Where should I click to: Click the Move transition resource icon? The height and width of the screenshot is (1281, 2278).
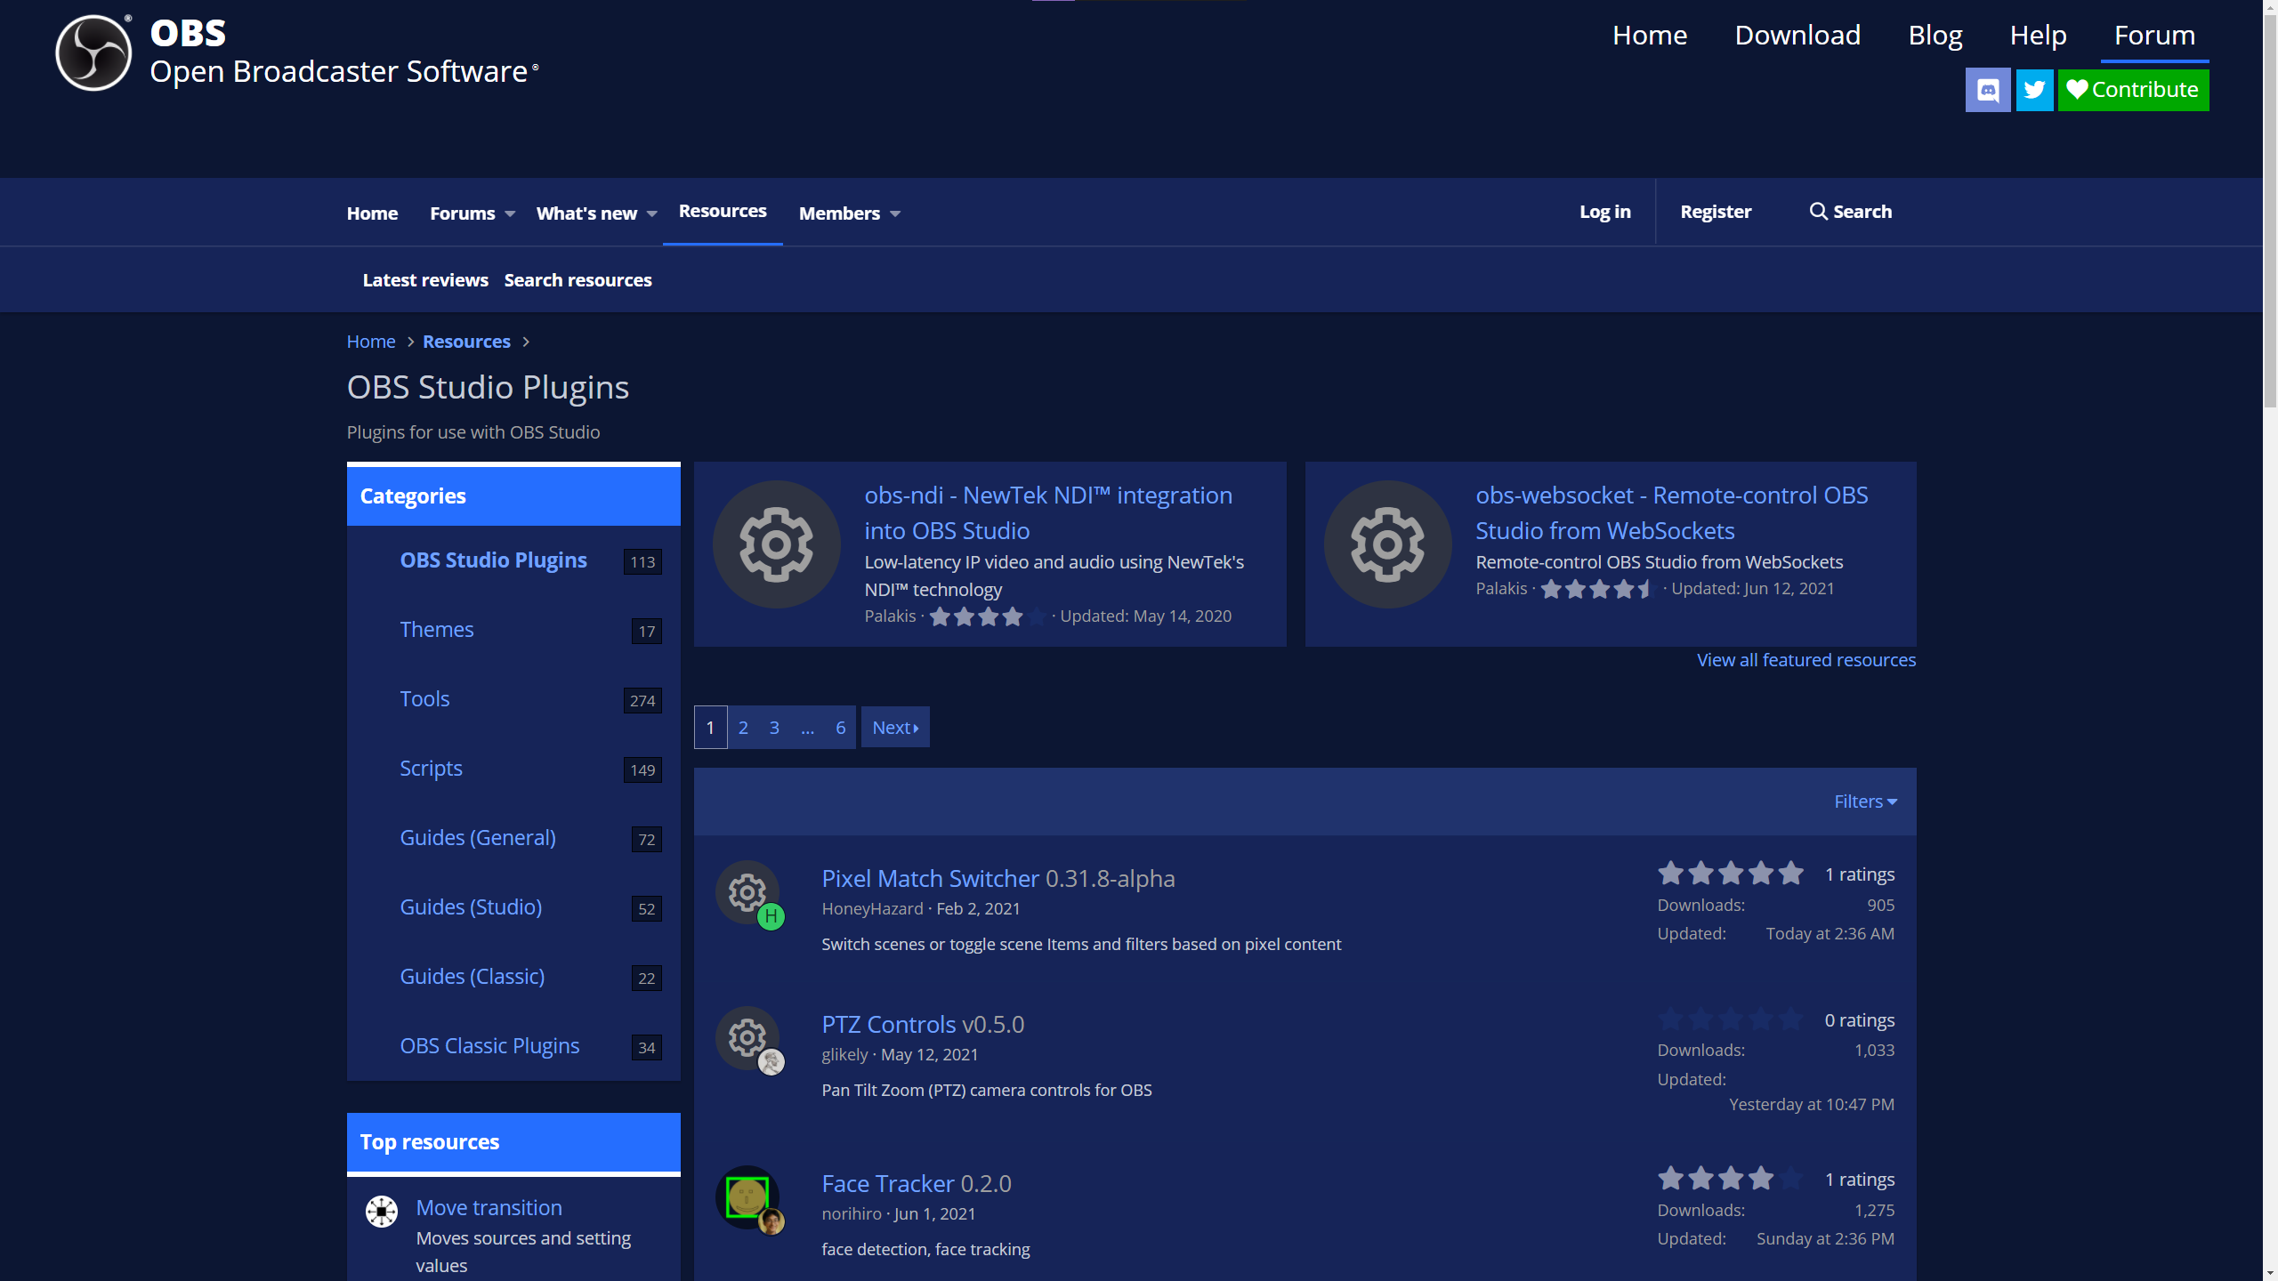[x=382, y=1211]
